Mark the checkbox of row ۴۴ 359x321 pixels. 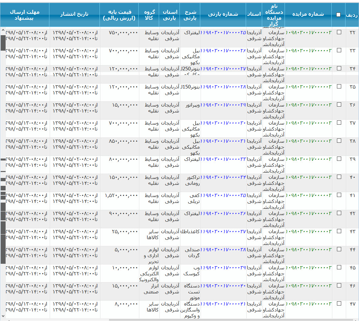[339, 249]
